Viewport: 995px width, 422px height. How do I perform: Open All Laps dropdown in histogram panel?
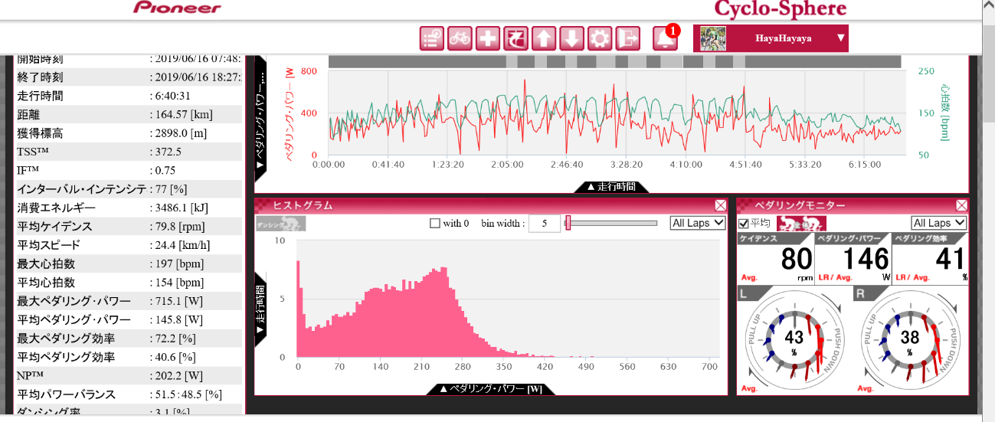(x=697, y=223)
